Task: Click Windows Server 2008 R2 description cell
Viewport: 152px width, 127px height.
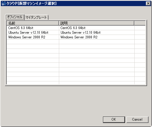Action: pos(97,37)
